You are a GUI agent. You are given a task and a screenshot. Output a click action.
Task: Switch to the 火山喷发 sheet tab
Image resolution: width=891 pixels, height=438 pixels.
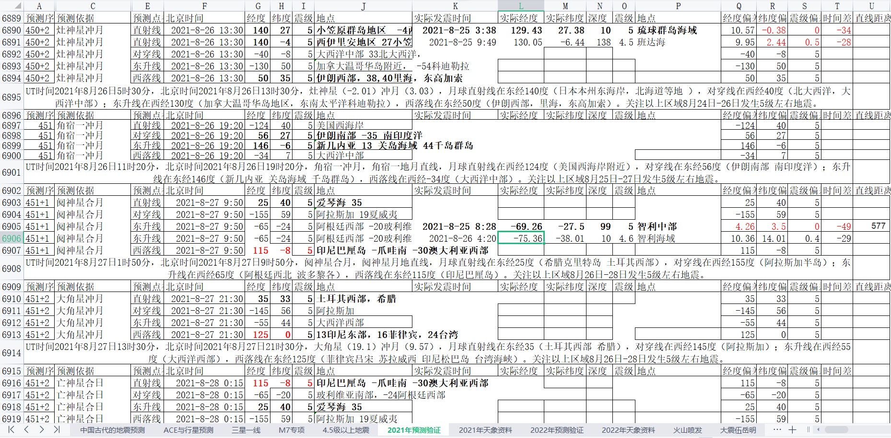(688, 430)
